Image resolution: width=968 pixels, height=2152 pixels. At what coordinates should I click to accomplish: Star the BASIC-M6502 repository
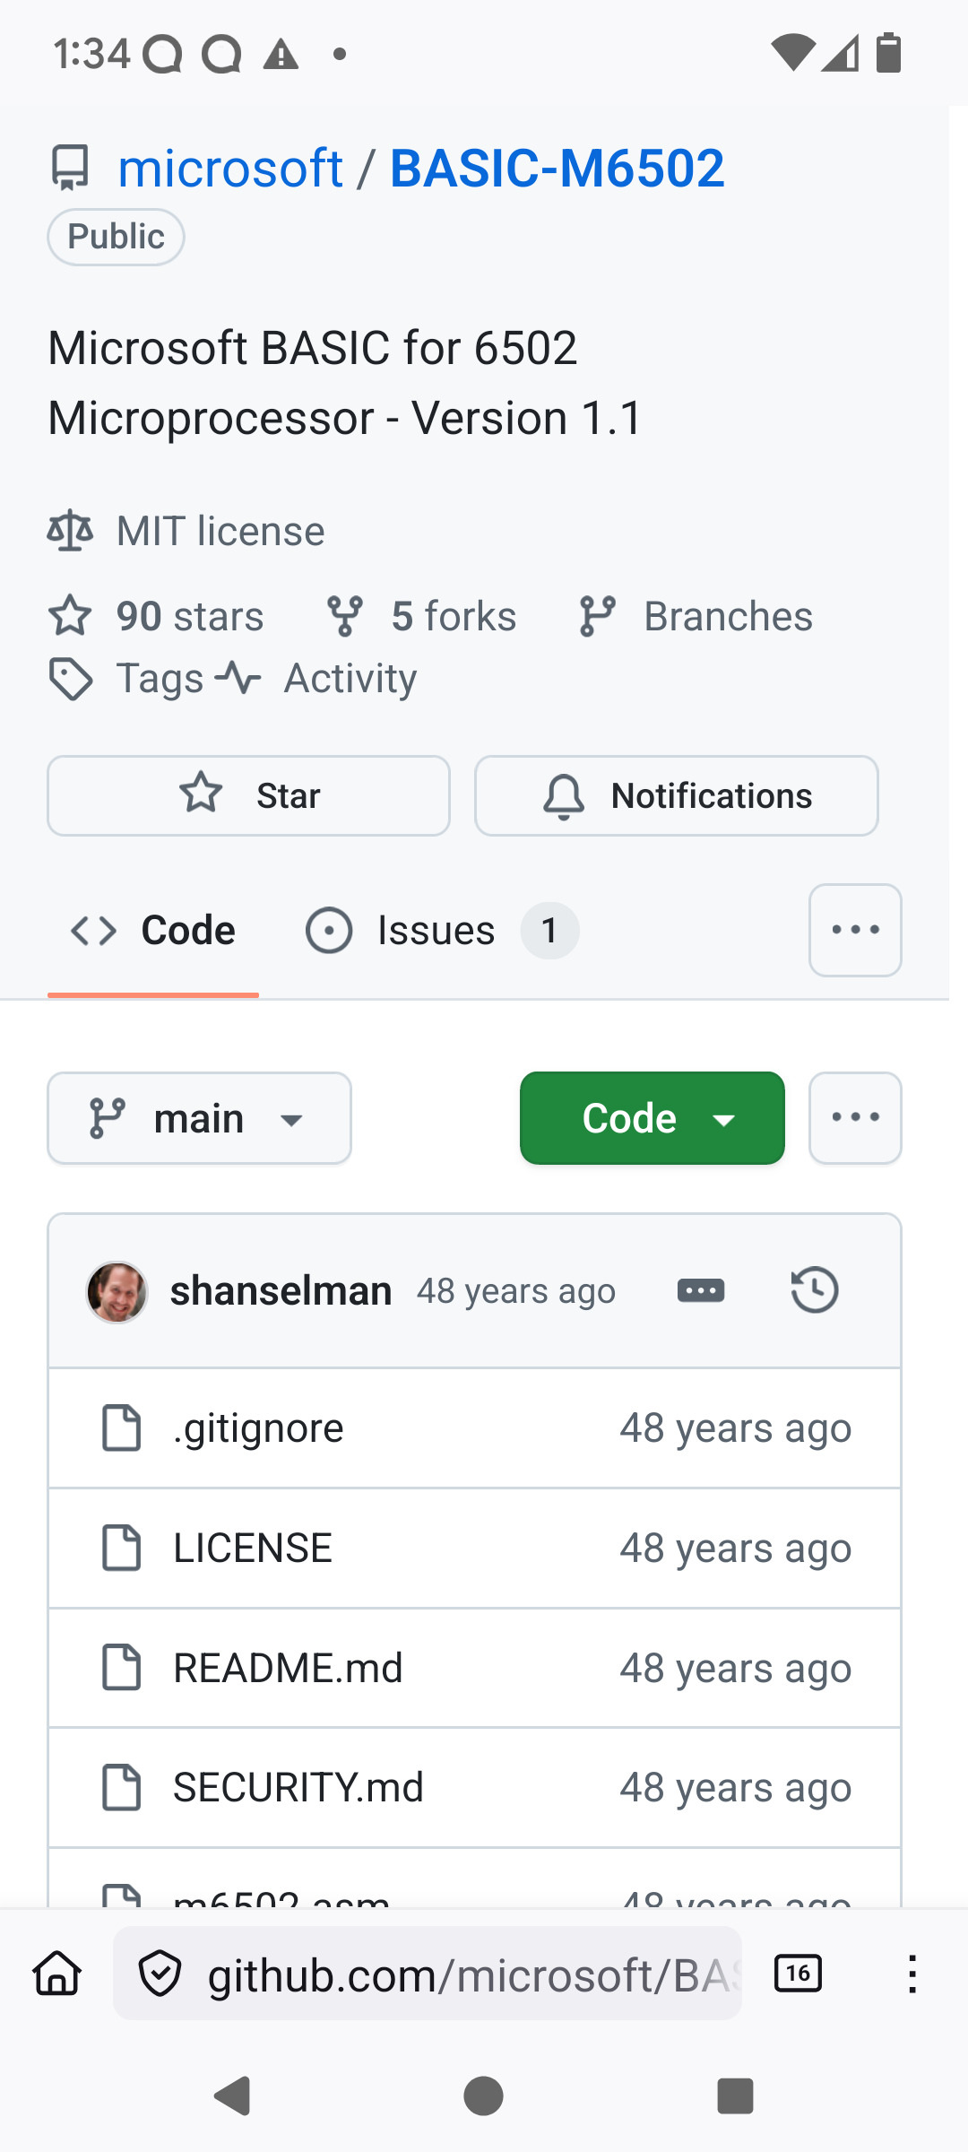(248, 795)
